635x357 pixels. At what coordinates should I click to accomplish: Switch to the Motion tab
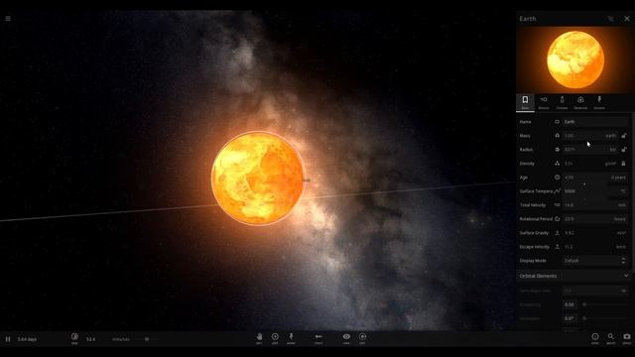point(544,102)
